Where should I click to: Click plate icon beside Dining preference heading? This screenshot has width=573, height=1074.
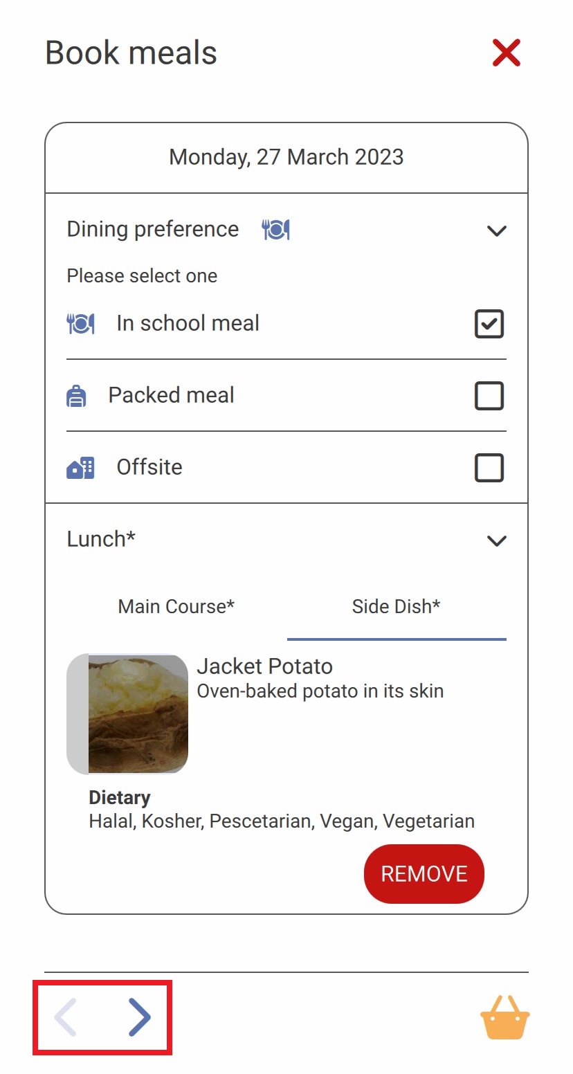(275, 229)
